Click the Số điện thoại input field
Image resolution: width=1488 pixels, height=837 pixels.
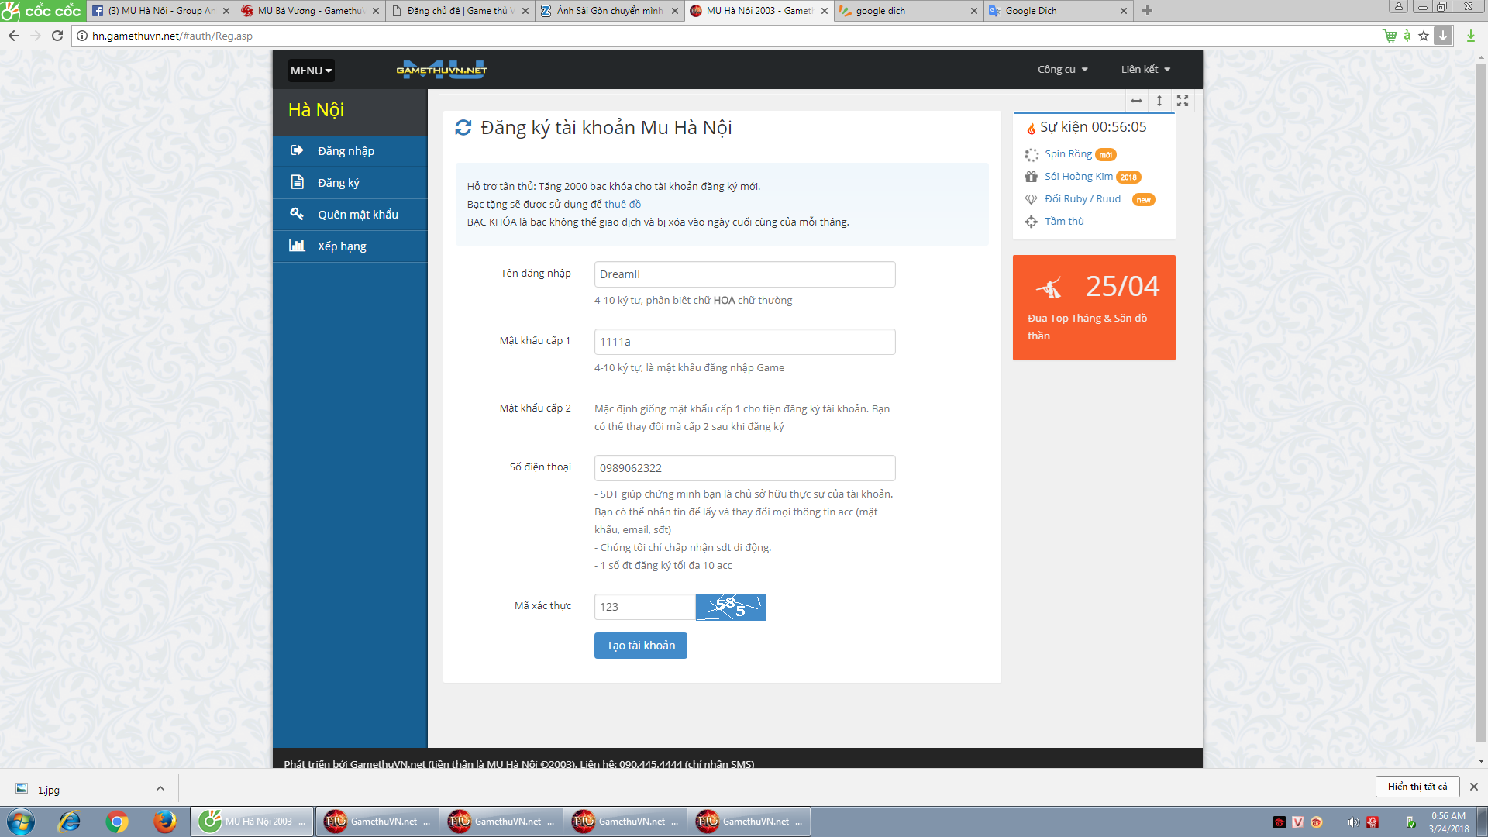(x=744, y=468)
